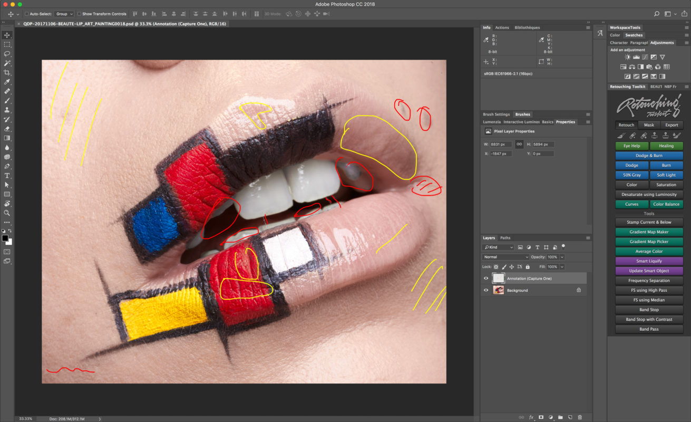Click the Background layer thumbnail

coord(498,290)
